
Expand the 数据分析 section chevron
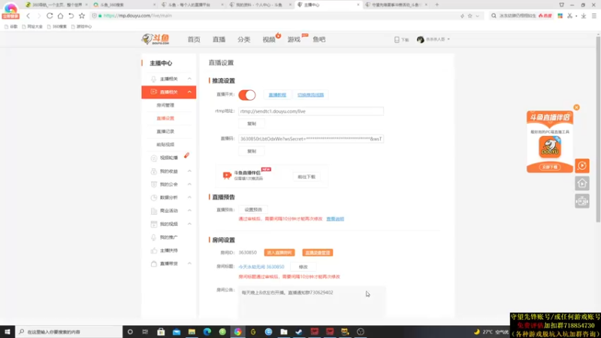pos(189,198)
